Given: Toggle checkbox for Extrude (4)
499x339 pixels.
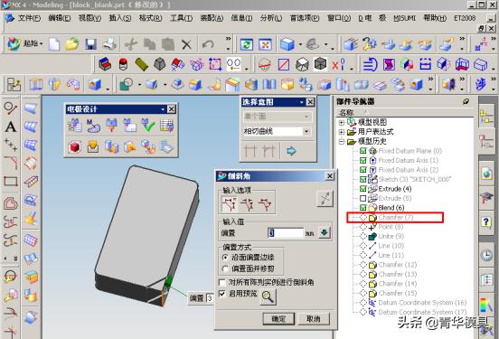Looking at the screenshot, I should pos(362,189).
